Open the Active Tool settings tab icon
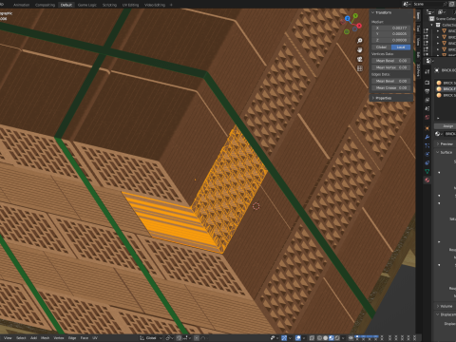Image resolution: width=456 pixels, height=342 pixels. 427,72
